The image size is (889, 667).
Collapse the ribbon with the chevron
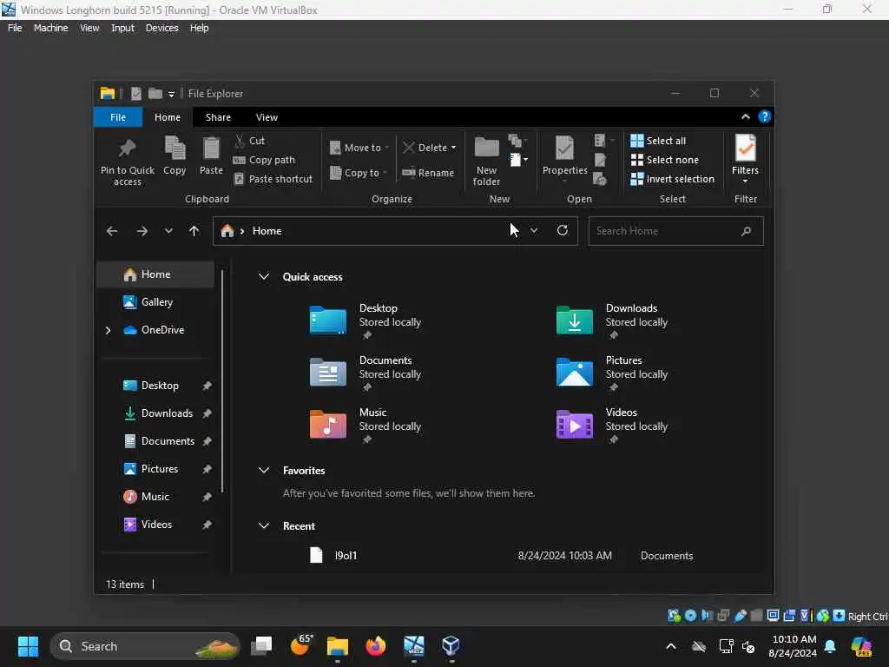click(x=746, y=117)
